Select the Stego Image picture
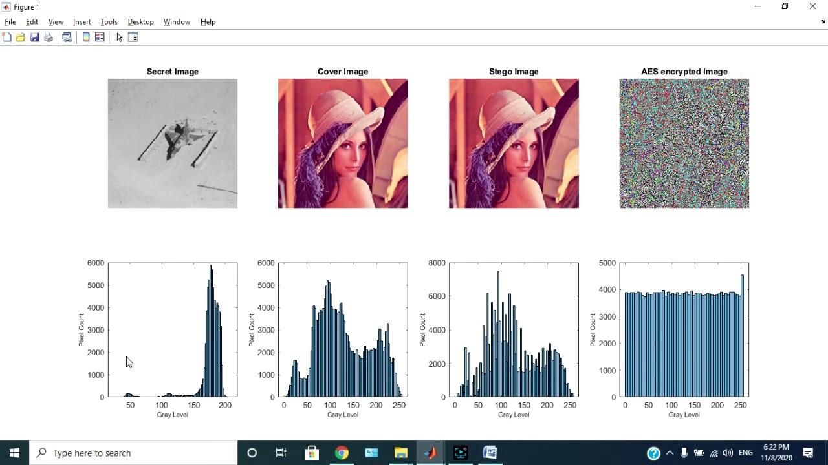 [x=514, y=143]
